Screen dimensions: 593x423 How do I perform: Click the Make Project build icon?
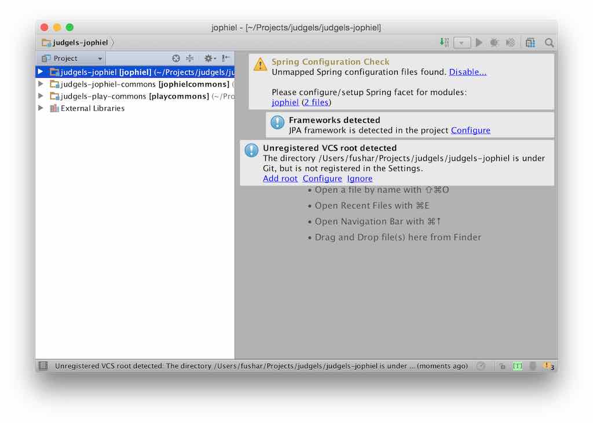444,42
